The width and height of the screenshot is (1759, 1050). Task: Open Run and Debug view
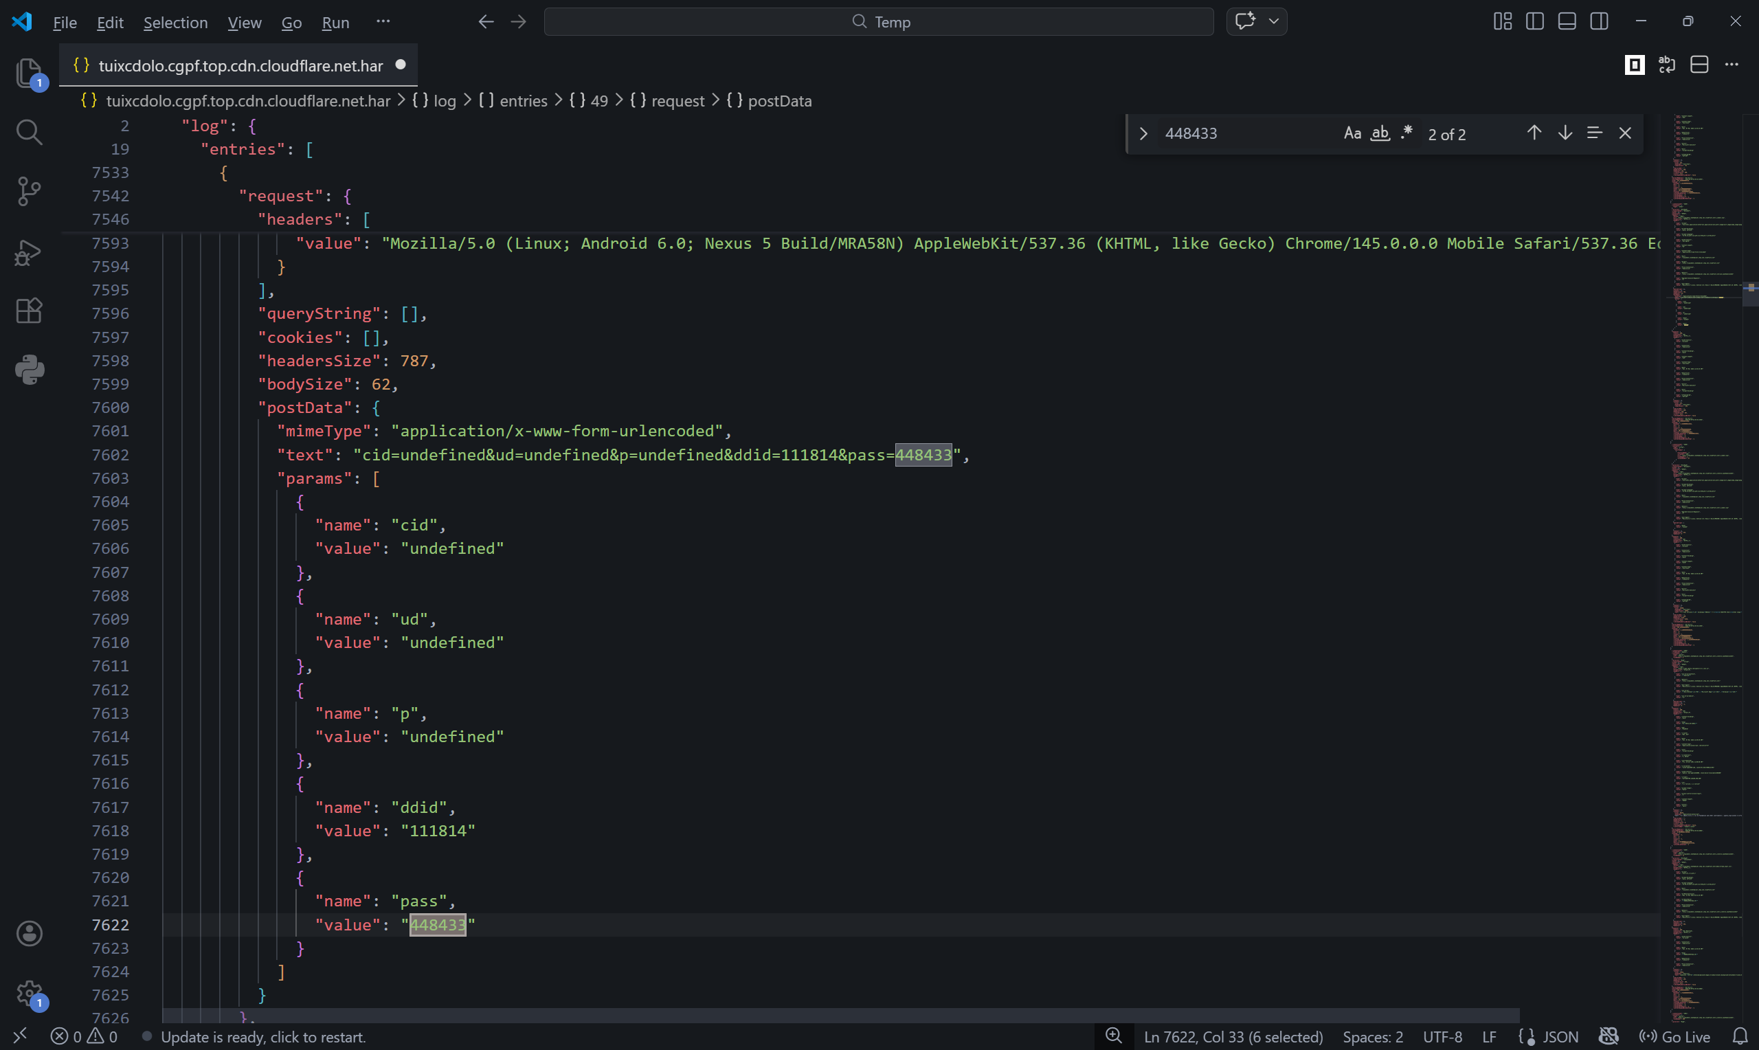click(29, 252)
